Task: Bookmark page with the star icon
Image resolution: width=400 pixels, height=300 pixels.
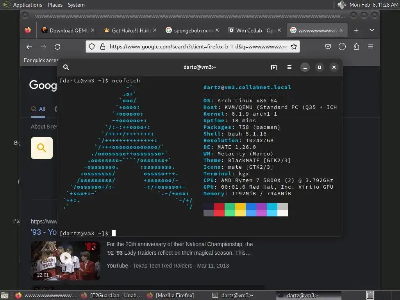Action: 294,46
